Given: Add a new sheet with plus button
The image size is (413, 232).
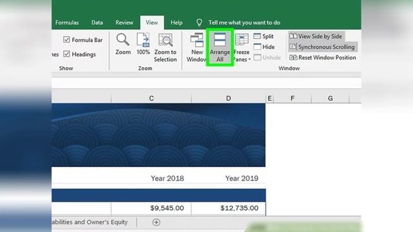Looking at the screenshot, I should (156, 222).
